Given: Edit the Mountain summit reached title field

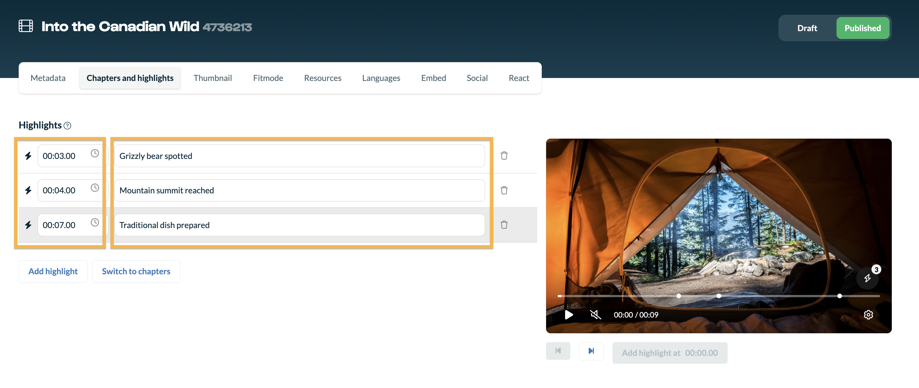Looking at the screenshot, I should [299, 190].
